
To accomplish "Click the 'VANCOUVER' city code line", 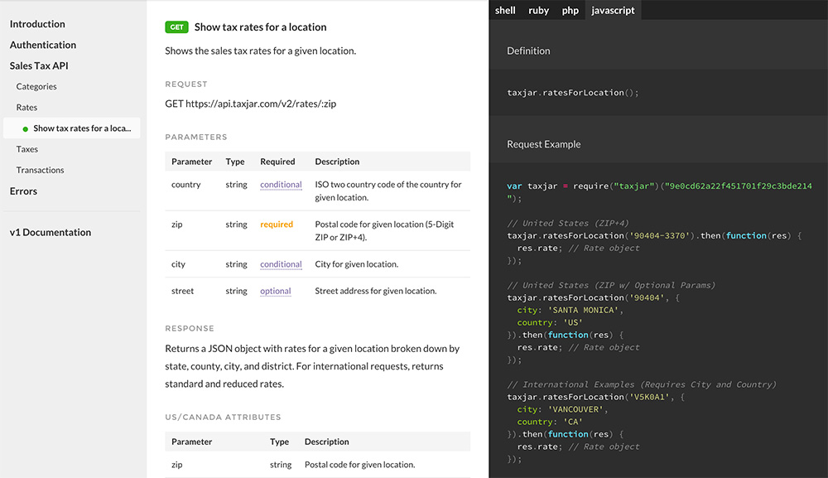I will tap(562, 409).
